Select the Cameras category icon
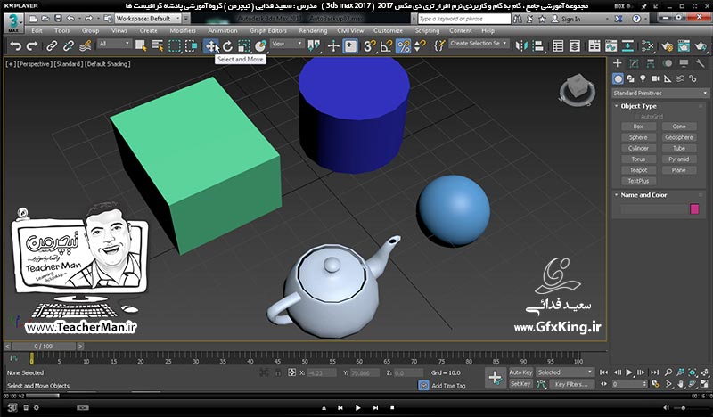This screenshot has height=417, width=713. [655, 78]
